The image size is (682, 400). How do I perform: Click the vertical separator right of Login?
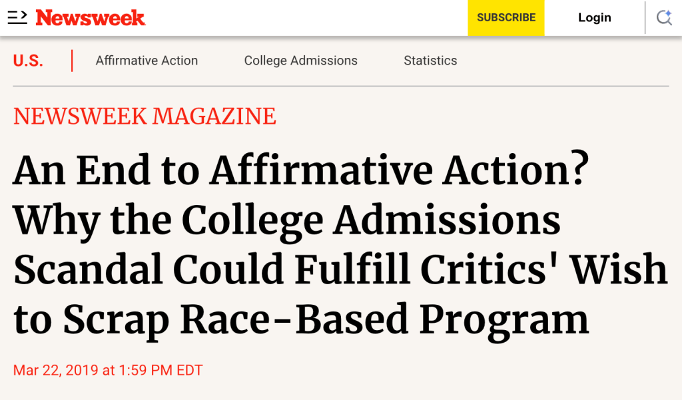tap(645, 18)
